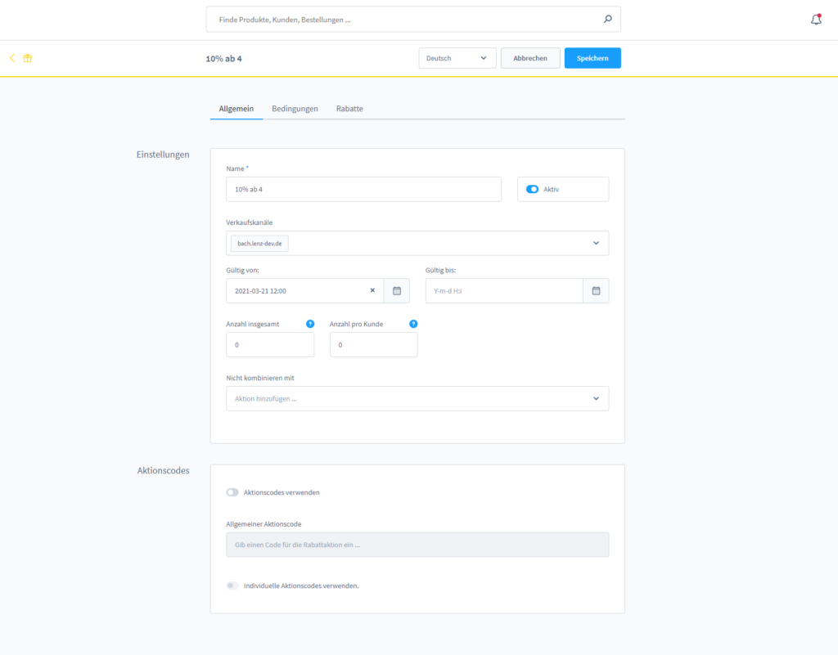Viewport: 838px width, 655px height.
Task: Switch to the Rabatte tab
Action: point(349,109)
